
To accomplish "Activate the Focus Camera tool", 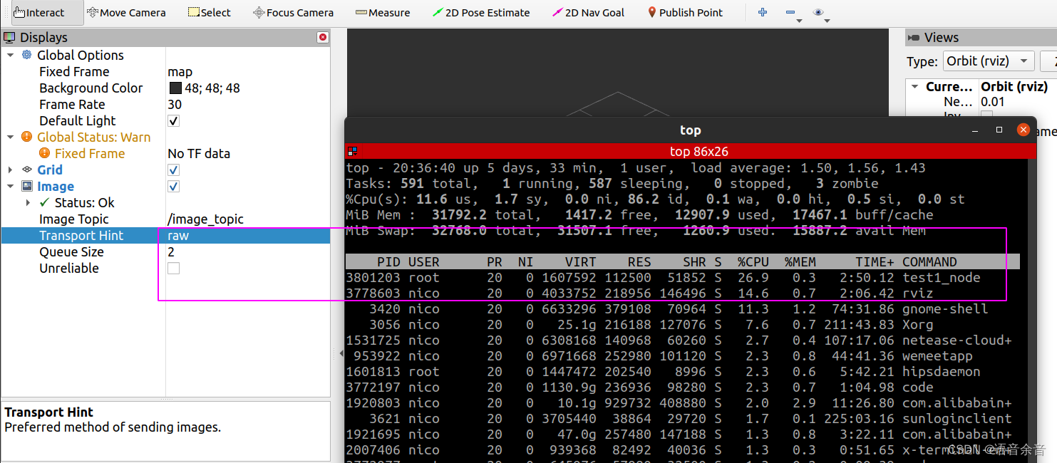I will (x=293, y=13).
